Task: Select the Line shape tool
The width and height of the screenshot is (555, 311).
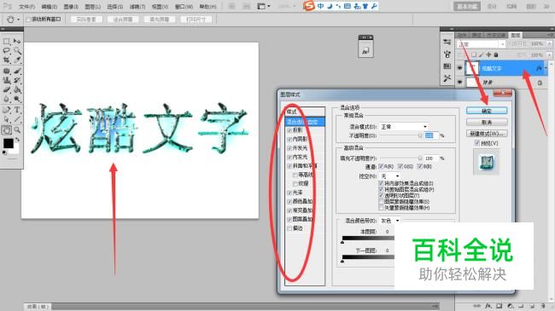Action: pyautogui.click(x=17, y=119)
